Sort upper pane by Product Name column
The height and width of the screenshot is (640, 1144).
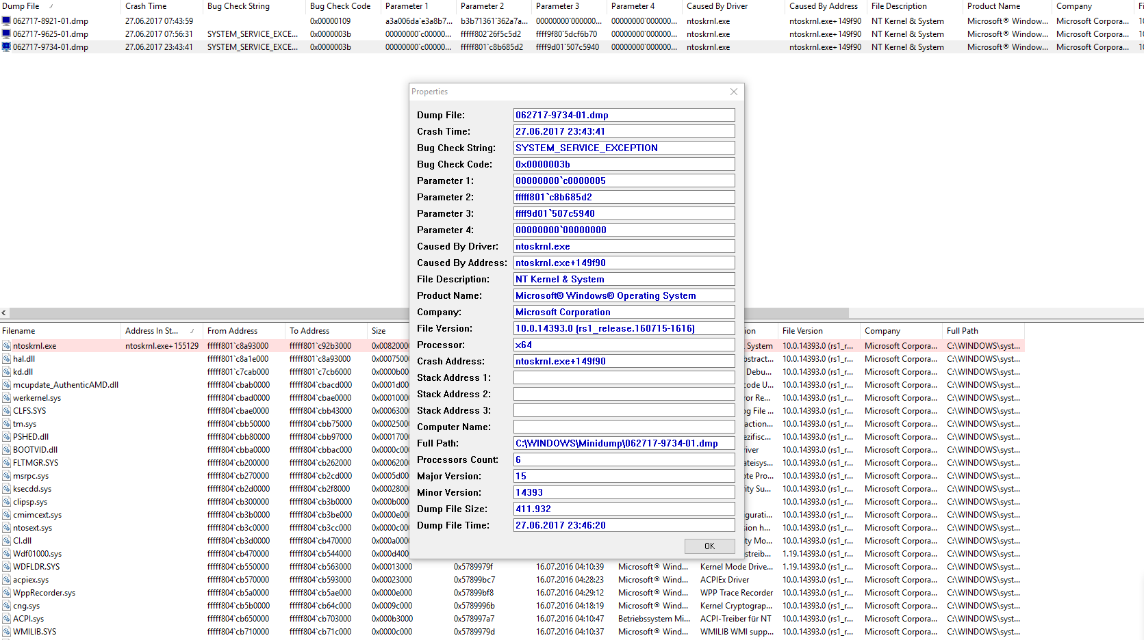(x=1008, y=6)
